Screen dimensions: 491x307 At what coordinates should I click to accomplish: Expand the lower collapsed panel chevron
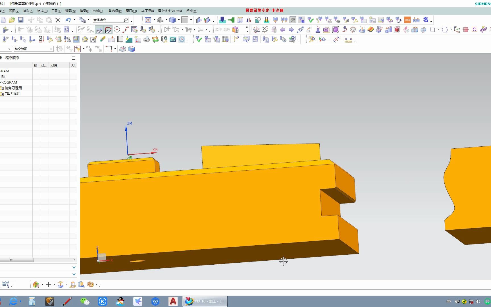point(74,274)
